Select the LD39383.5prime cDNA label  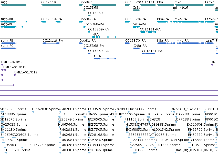[x=163, y=125]
